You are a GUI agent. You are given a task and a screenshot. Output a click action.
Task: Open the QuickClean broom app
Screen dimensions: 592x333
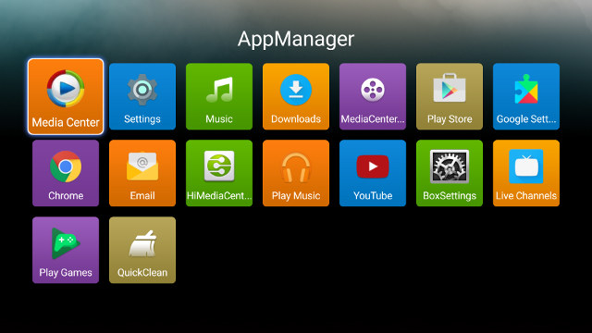(142, 250)
